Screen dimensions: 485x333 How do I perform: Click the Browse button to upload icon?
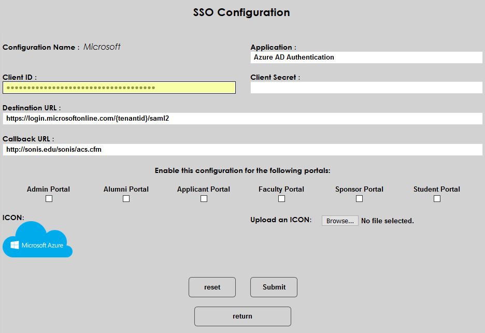(340, 221)
